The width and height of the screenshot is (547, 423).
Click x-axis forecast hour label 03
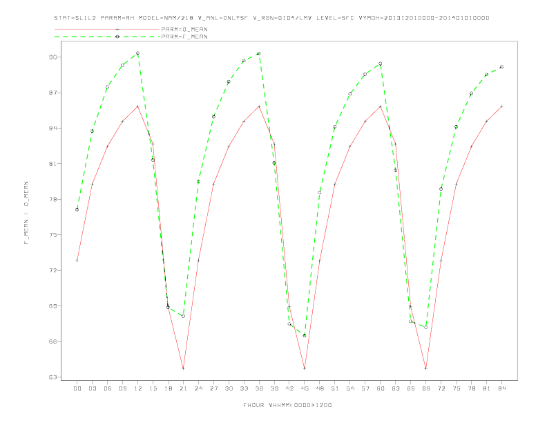point(92,388)
